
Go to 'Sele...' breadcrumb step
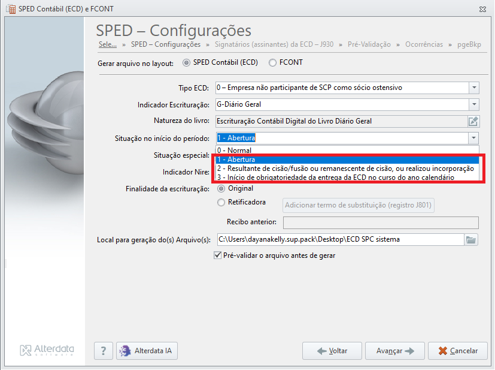coord(108,44)
